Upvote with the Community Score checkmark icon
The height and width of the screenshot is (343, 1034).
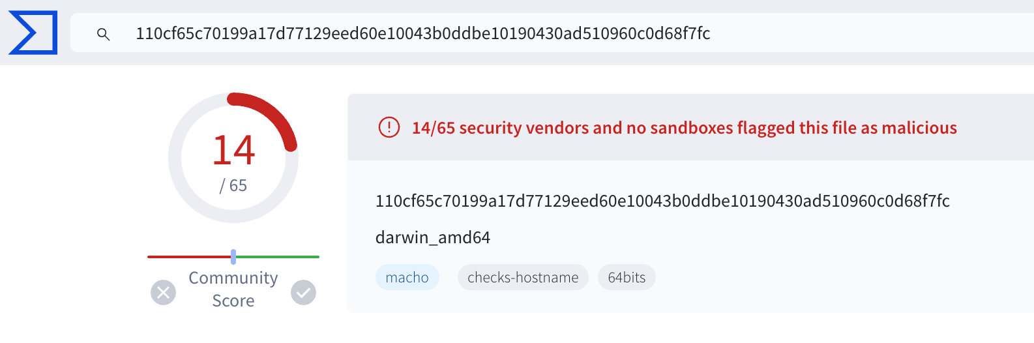click(x=303, y=292)
